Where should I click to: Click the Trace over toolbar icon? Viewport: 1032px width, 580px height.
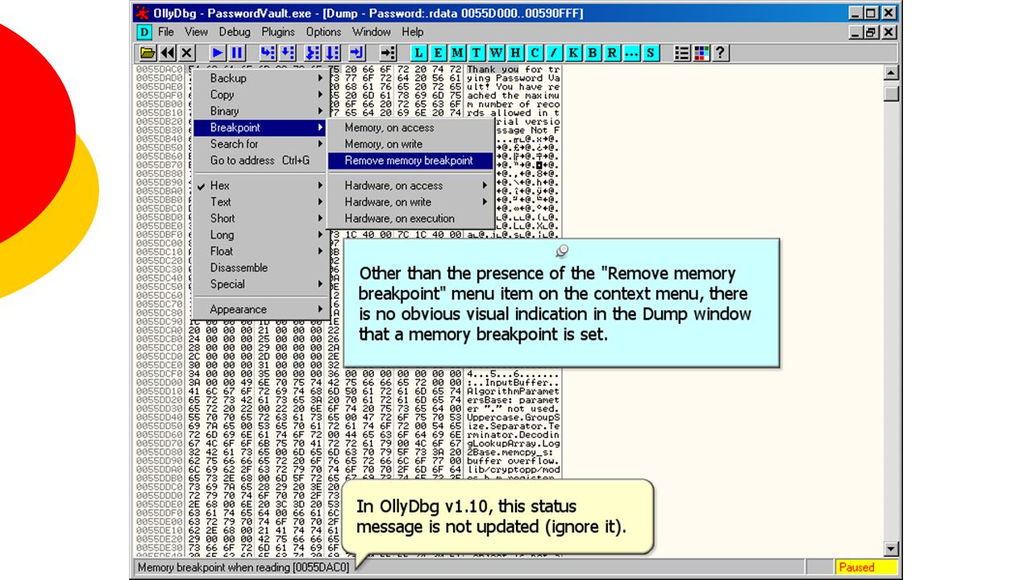332,53
